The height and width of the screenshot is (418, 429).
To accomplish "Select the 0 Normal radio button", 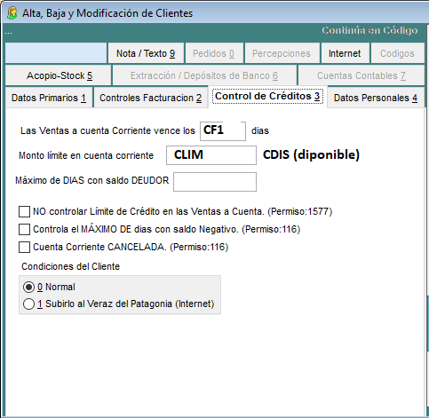I will [28, 287].
